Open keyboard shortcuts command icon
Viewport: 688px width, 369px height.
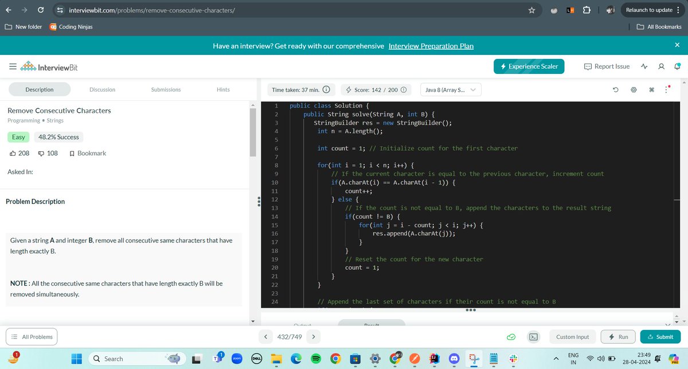(652, 89)
